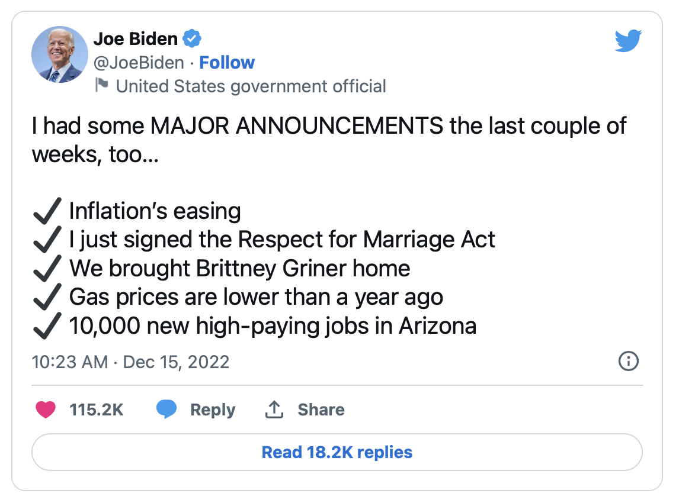Click the government official flag icon

click(x=102, y=85)
